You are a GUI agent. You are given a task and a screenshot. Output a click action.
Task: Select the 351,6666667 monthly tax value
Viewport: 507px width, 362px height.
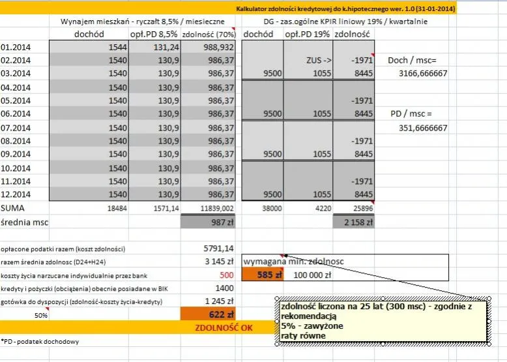coord(422,128)
